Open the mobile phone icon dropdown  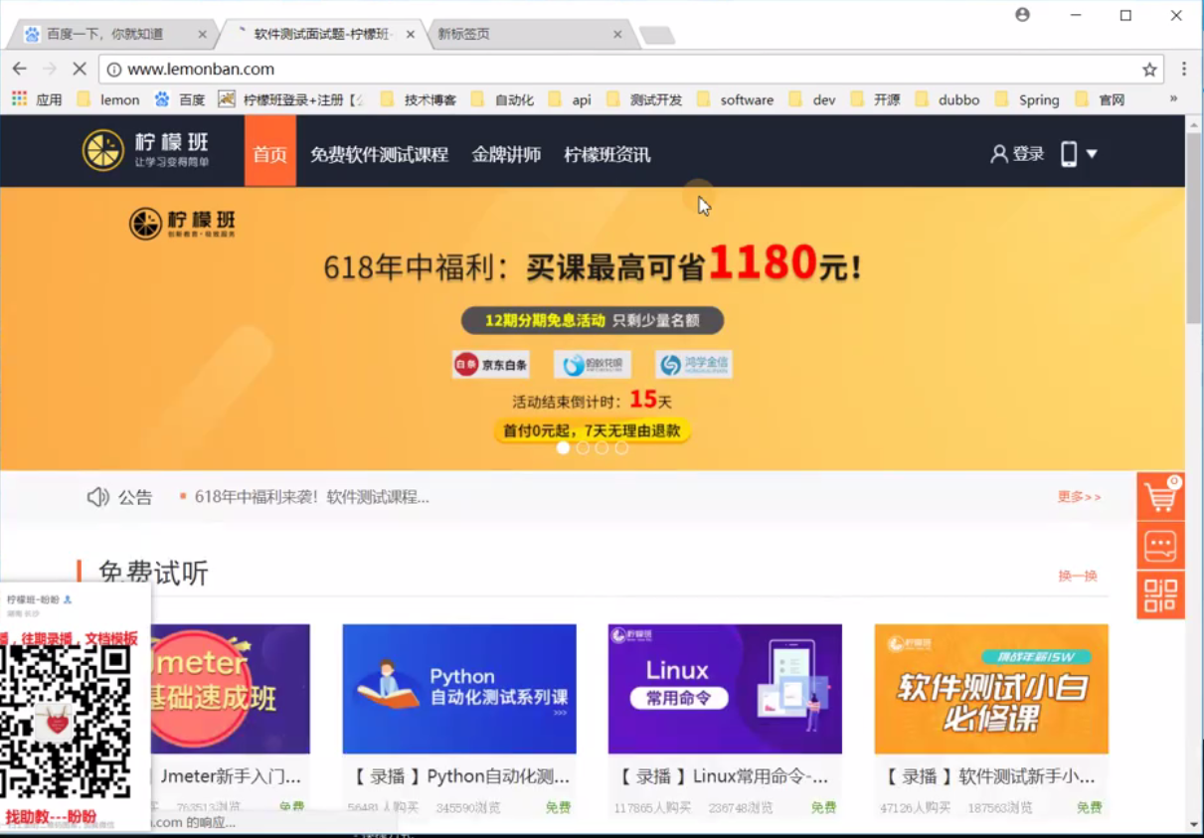(x=1079, y=153)
